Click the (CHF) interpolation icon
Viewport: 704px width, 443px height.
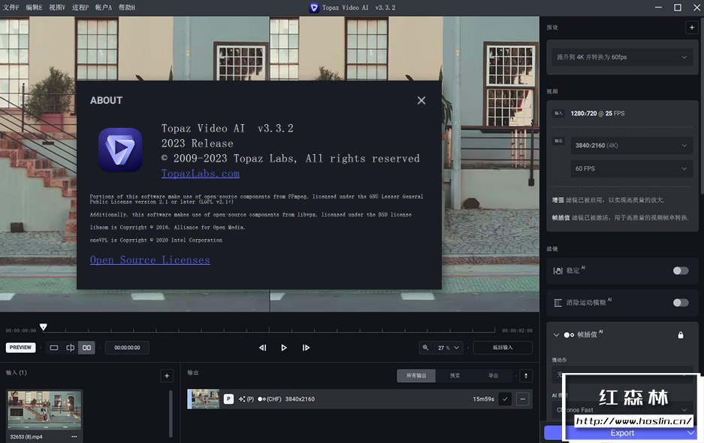tap(270, 399)
